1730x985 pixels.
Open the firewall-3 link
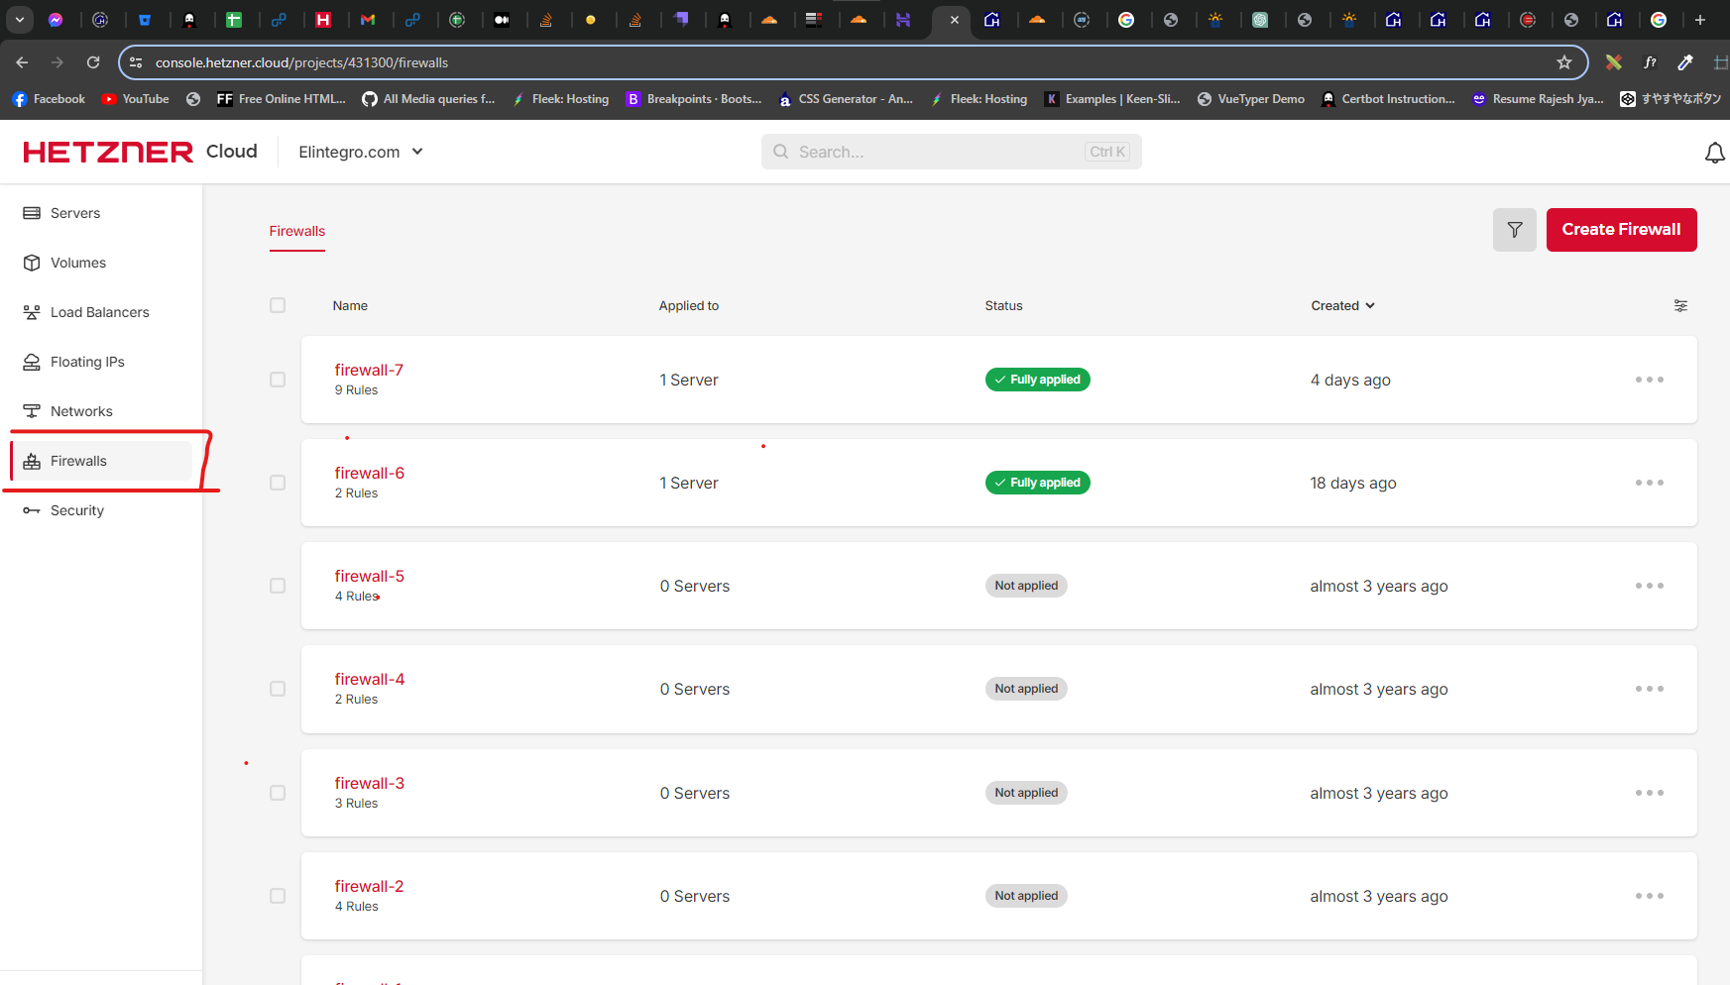coord(369,783)
